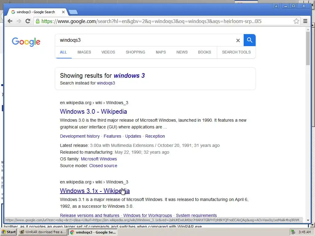Open the Development history sitelink
Viewport: 315px width, 236px height.
click(x=80, y=136)
